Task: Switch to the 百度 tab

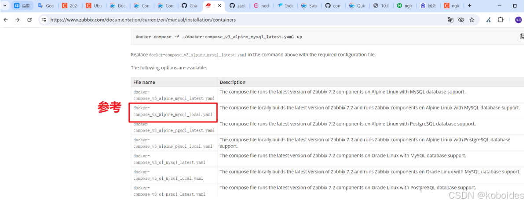Action: point(22,6)
